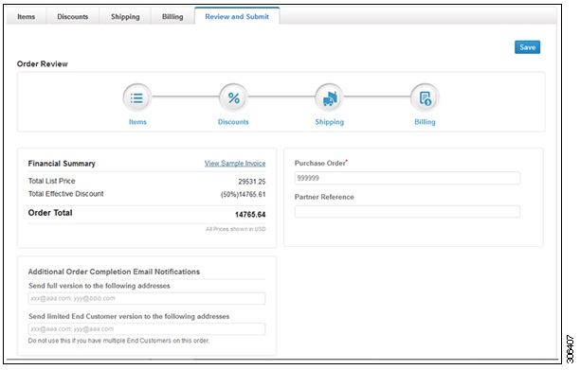This screenshot has width=580, height=370.
Task: Click the limited End Customer email field
Action: (147, 329)
